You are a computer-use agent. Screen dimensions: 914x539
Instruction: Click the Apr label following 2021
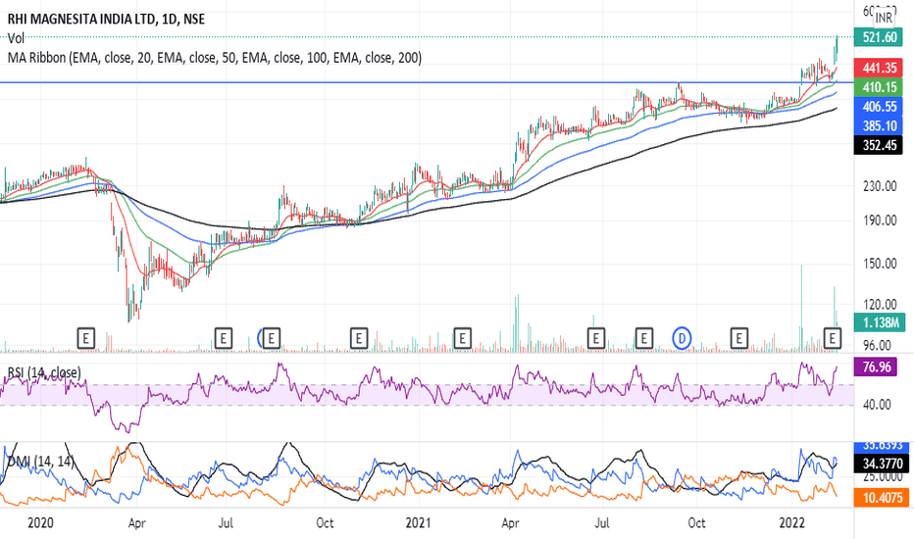click(510, 522)
